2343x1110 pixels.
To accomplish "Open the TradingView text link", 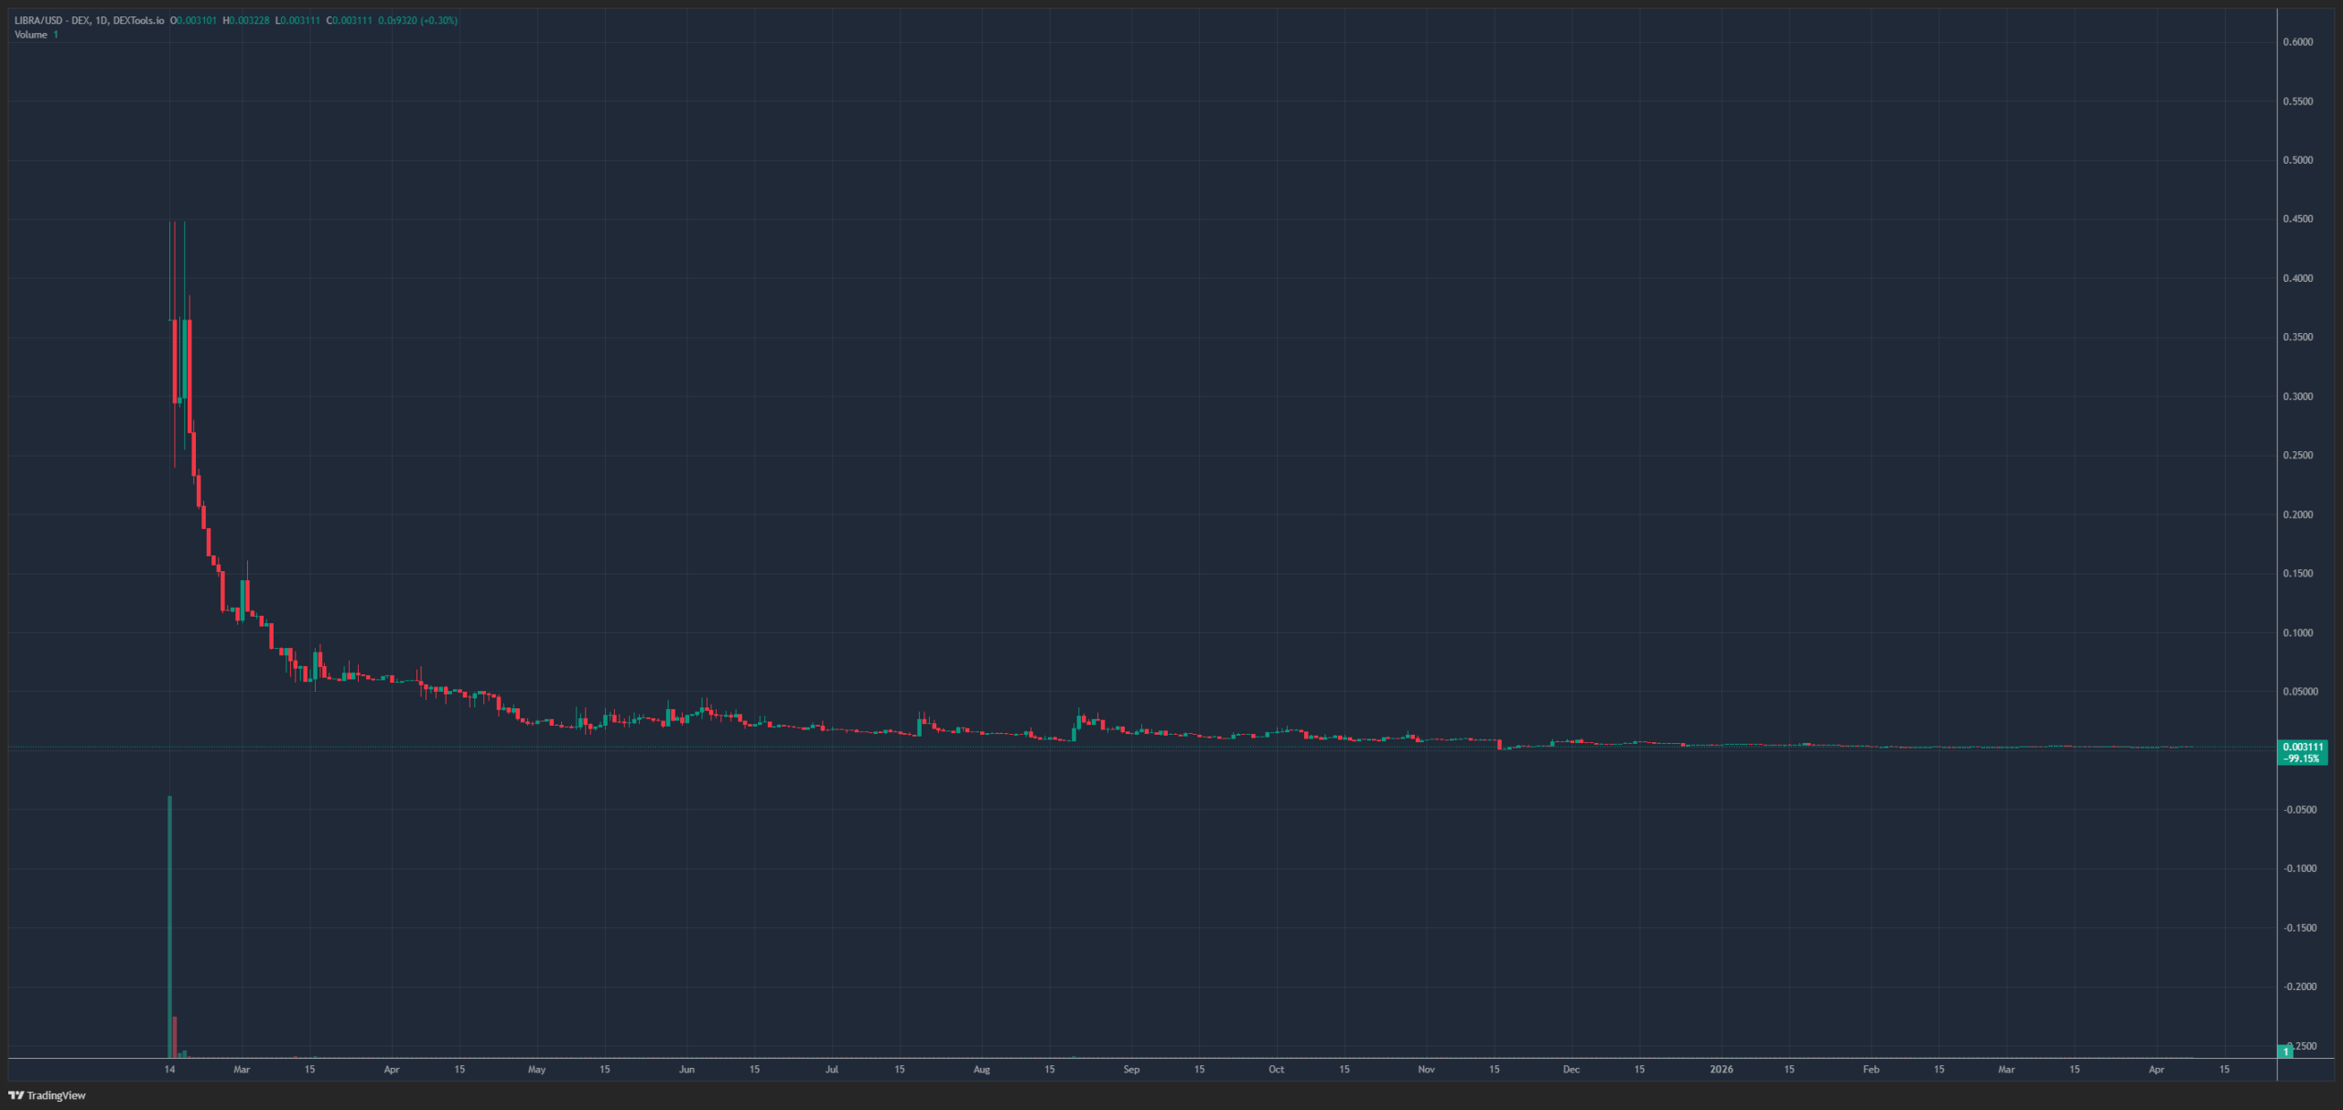I will pos(56,1095).
